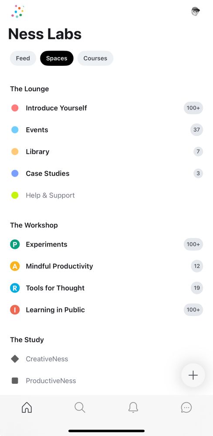Tap the plus floating action button
The height and width of the screenshot is (436, 213).
point(193,375)
